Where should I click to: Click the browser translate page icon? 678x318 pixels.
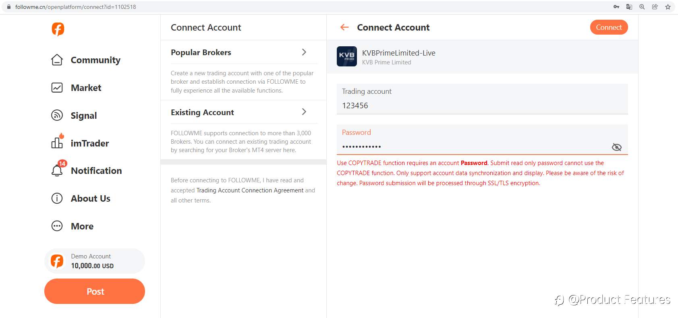629,7
